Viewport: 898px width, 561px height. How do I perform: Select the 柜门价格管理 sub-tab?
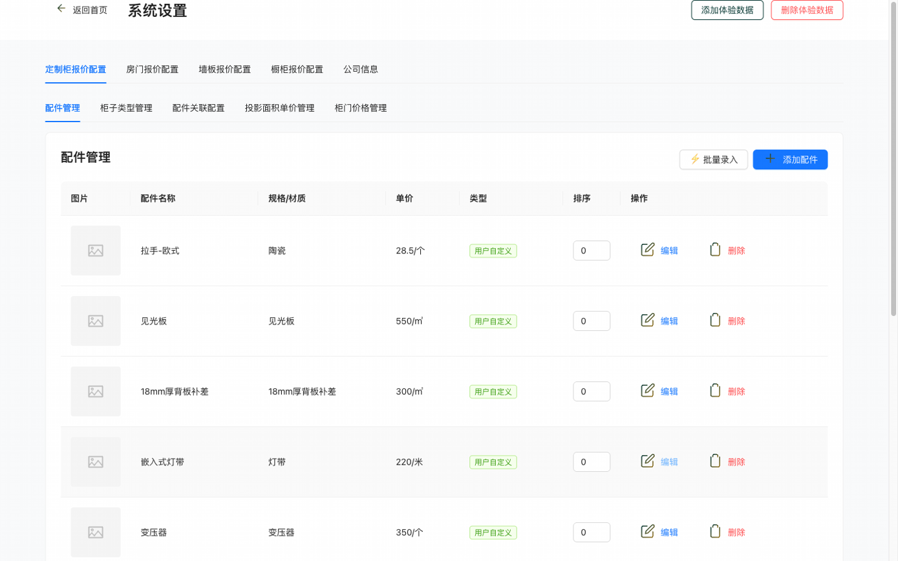pyautogui.click(x=361, y=108)
